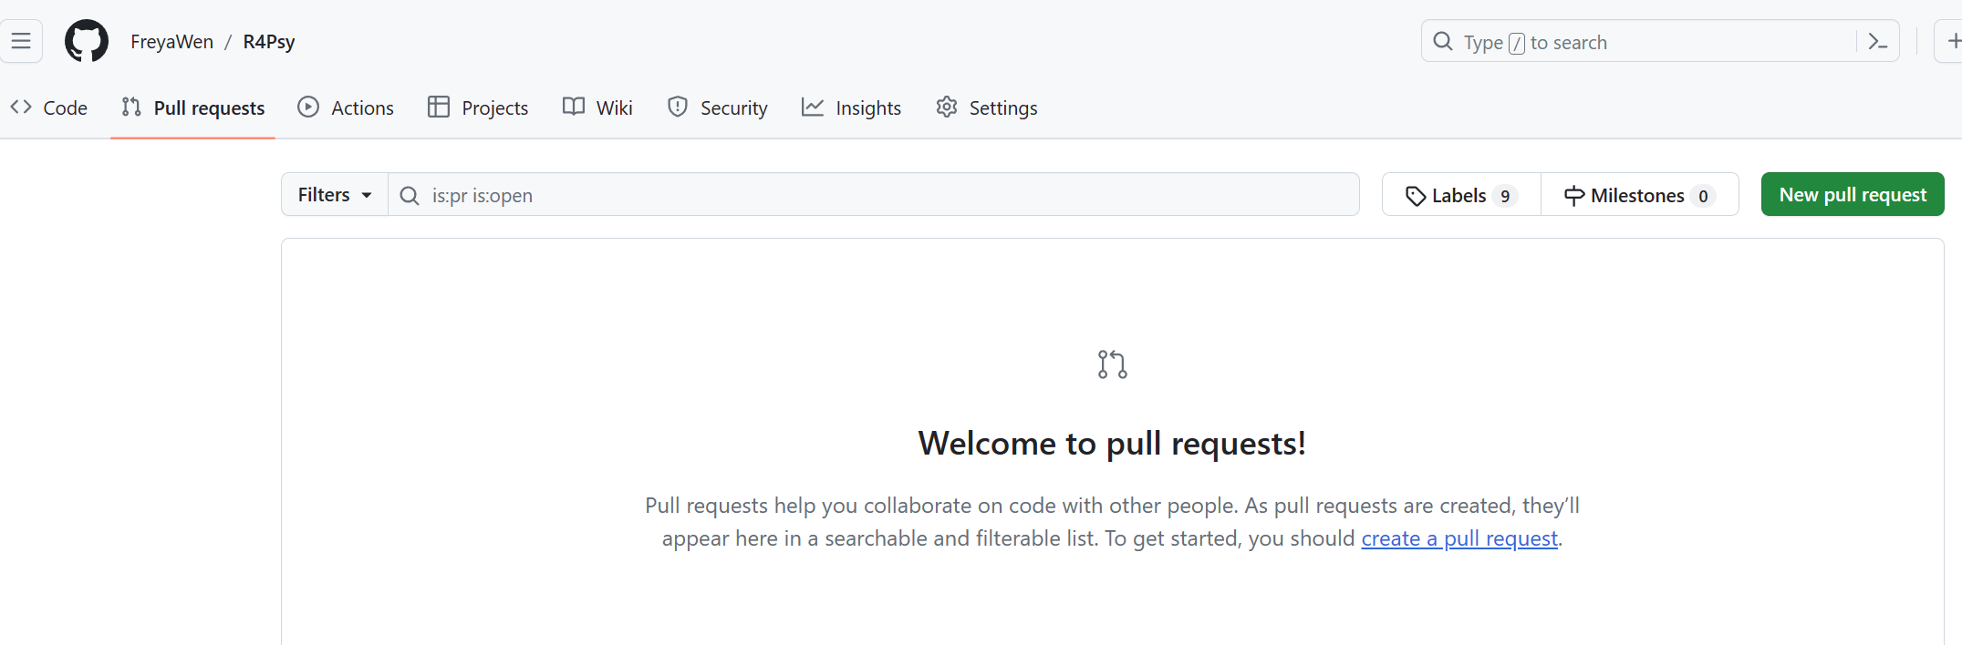1962x645 pixels.
Task: Click the New pull request button
Action: (x=1852, y=195)
